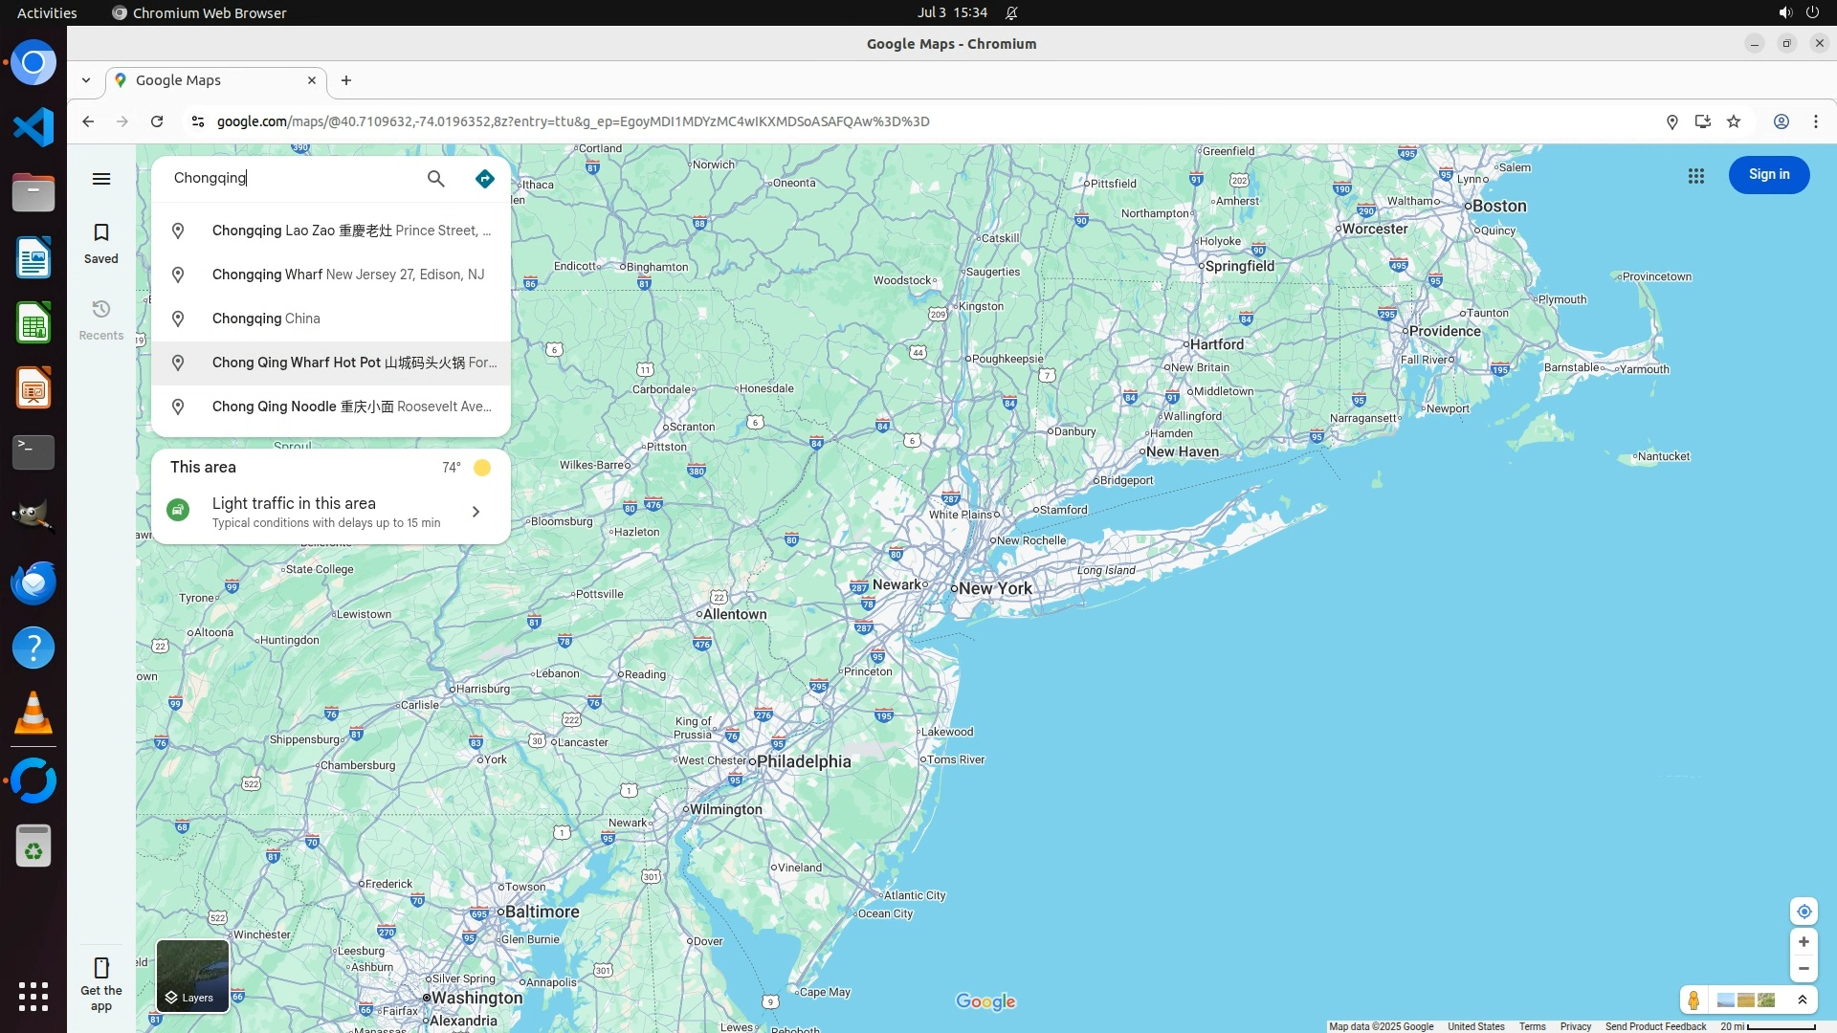The width and height of the screenshot is (1837, 1033).
Task: Toggle Layers satellite view thumbnail
Action: [x=192, y=976]
